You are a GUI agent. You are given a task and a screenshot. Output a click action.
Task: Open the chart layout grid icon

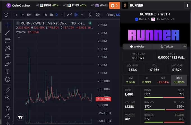tap(98, 15)
